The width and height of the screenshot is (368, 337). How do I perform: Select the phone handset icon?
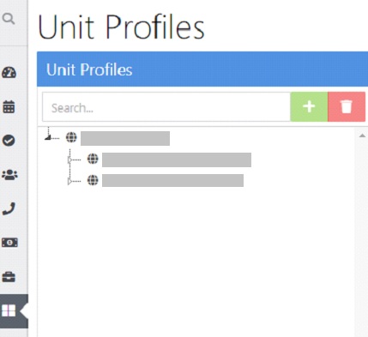9,208
